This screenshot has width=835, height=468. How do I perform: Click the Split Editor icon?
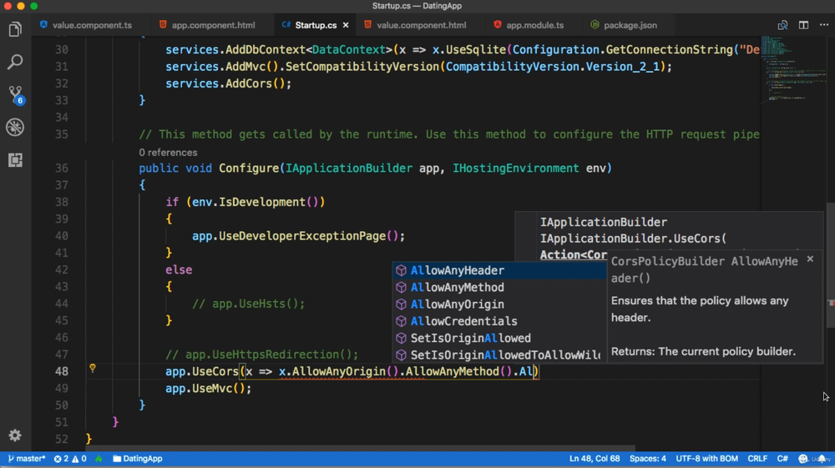(x=803, y=25)
